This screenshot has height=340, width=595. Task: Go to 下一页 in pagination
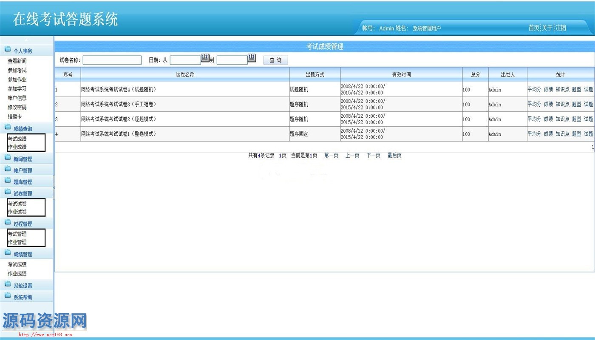(x=373, y=156)
